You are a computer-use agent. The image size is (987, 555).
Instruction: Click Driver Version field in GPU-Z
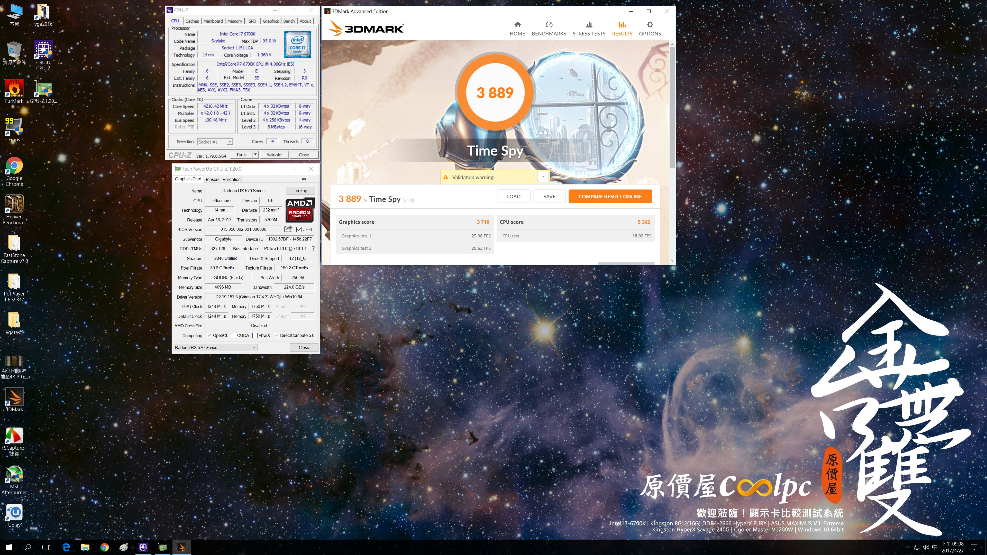click(259, 297)
